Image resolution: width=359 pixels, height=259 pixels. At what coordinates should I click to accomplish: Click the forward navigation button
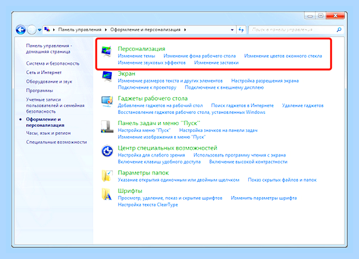coord(32,29)
